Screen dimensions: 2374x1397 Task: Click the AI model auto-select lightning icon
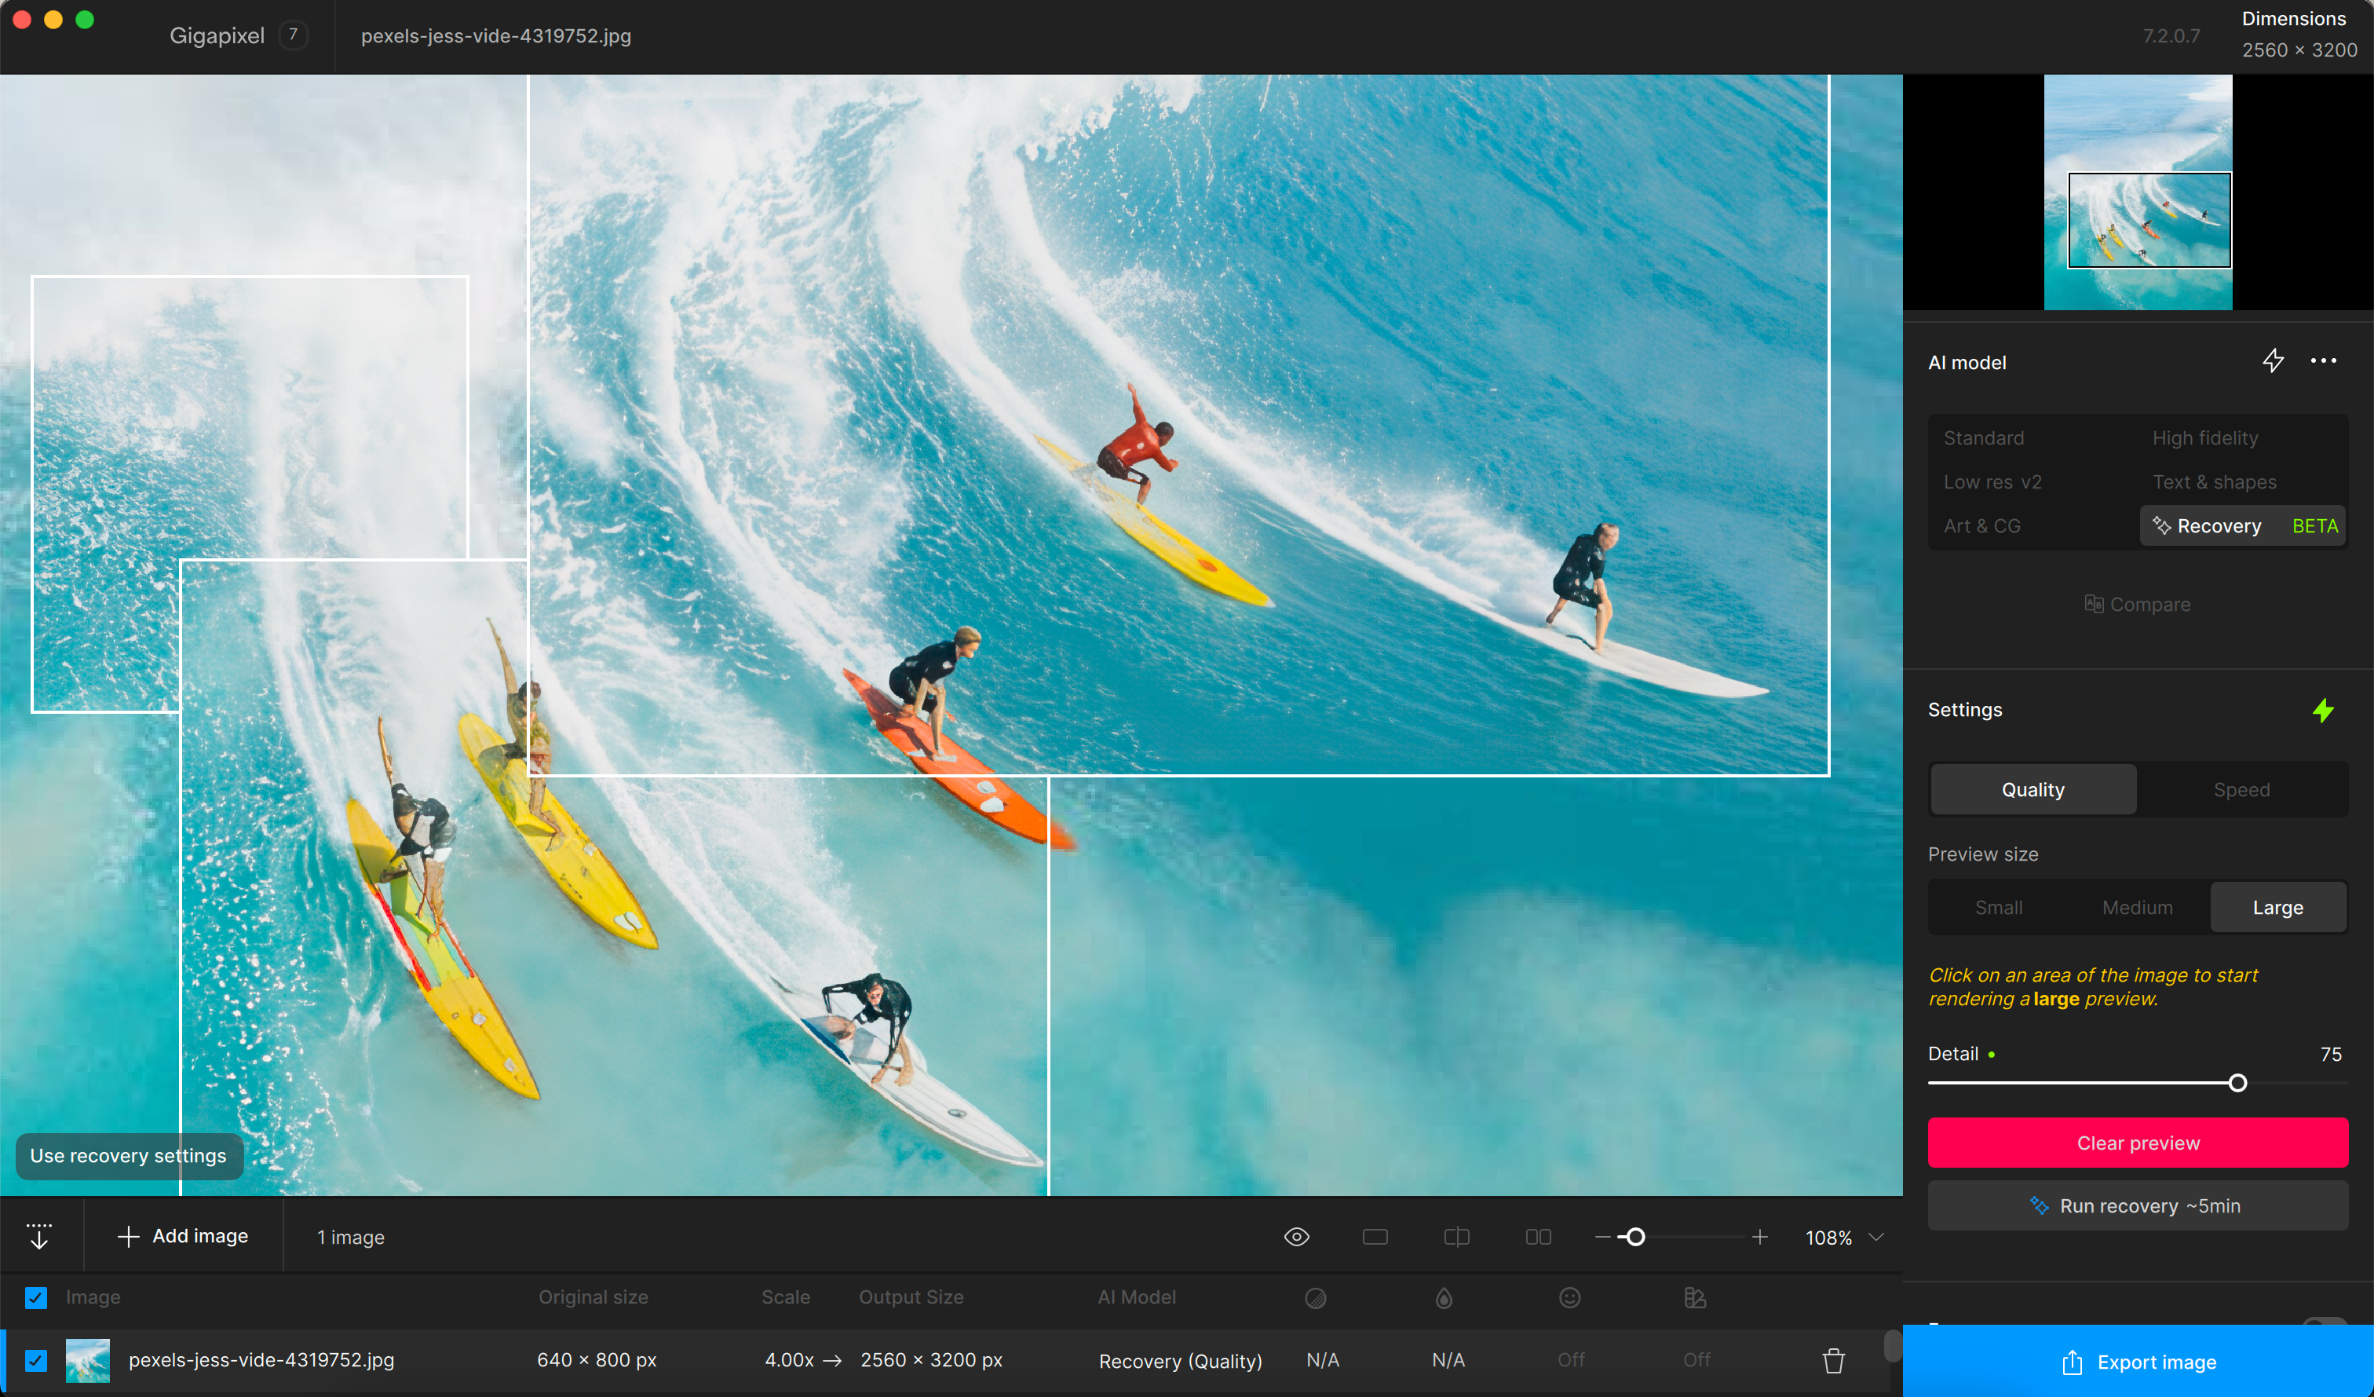(x=2272, y=361)
